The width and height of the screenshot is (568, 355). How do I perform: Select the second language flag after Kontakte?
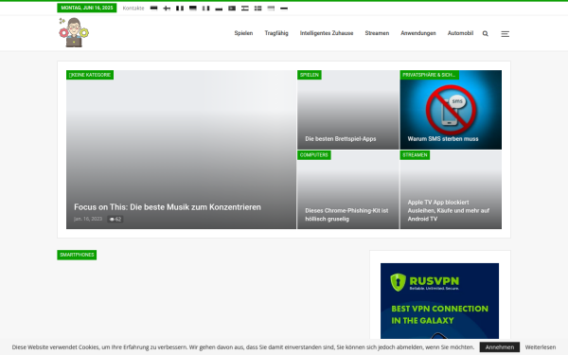(167, 8)
